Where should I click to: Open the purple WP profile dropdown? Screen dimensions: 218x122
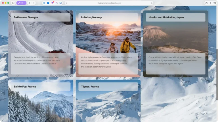(21, 3)
